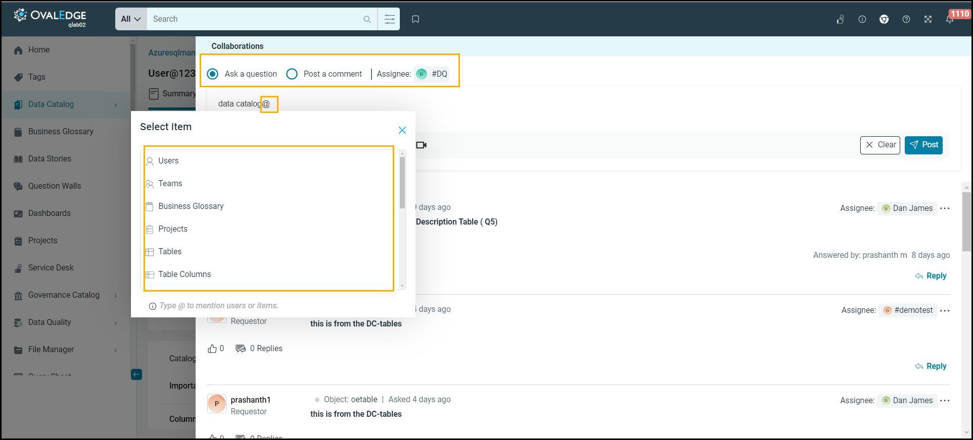Click the info icon in the header
This screenshot has height=440, width=973.
point(862,19)
